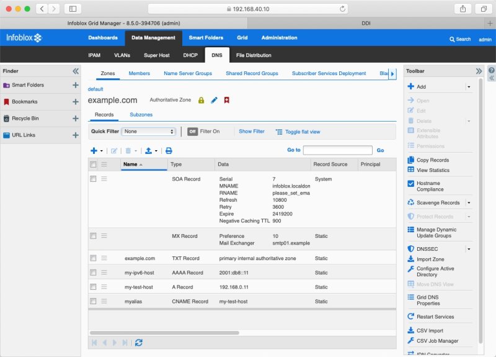Open row menu icon for myalias record
Viewport: 496px width, 357px height.
tap(104, 301)
